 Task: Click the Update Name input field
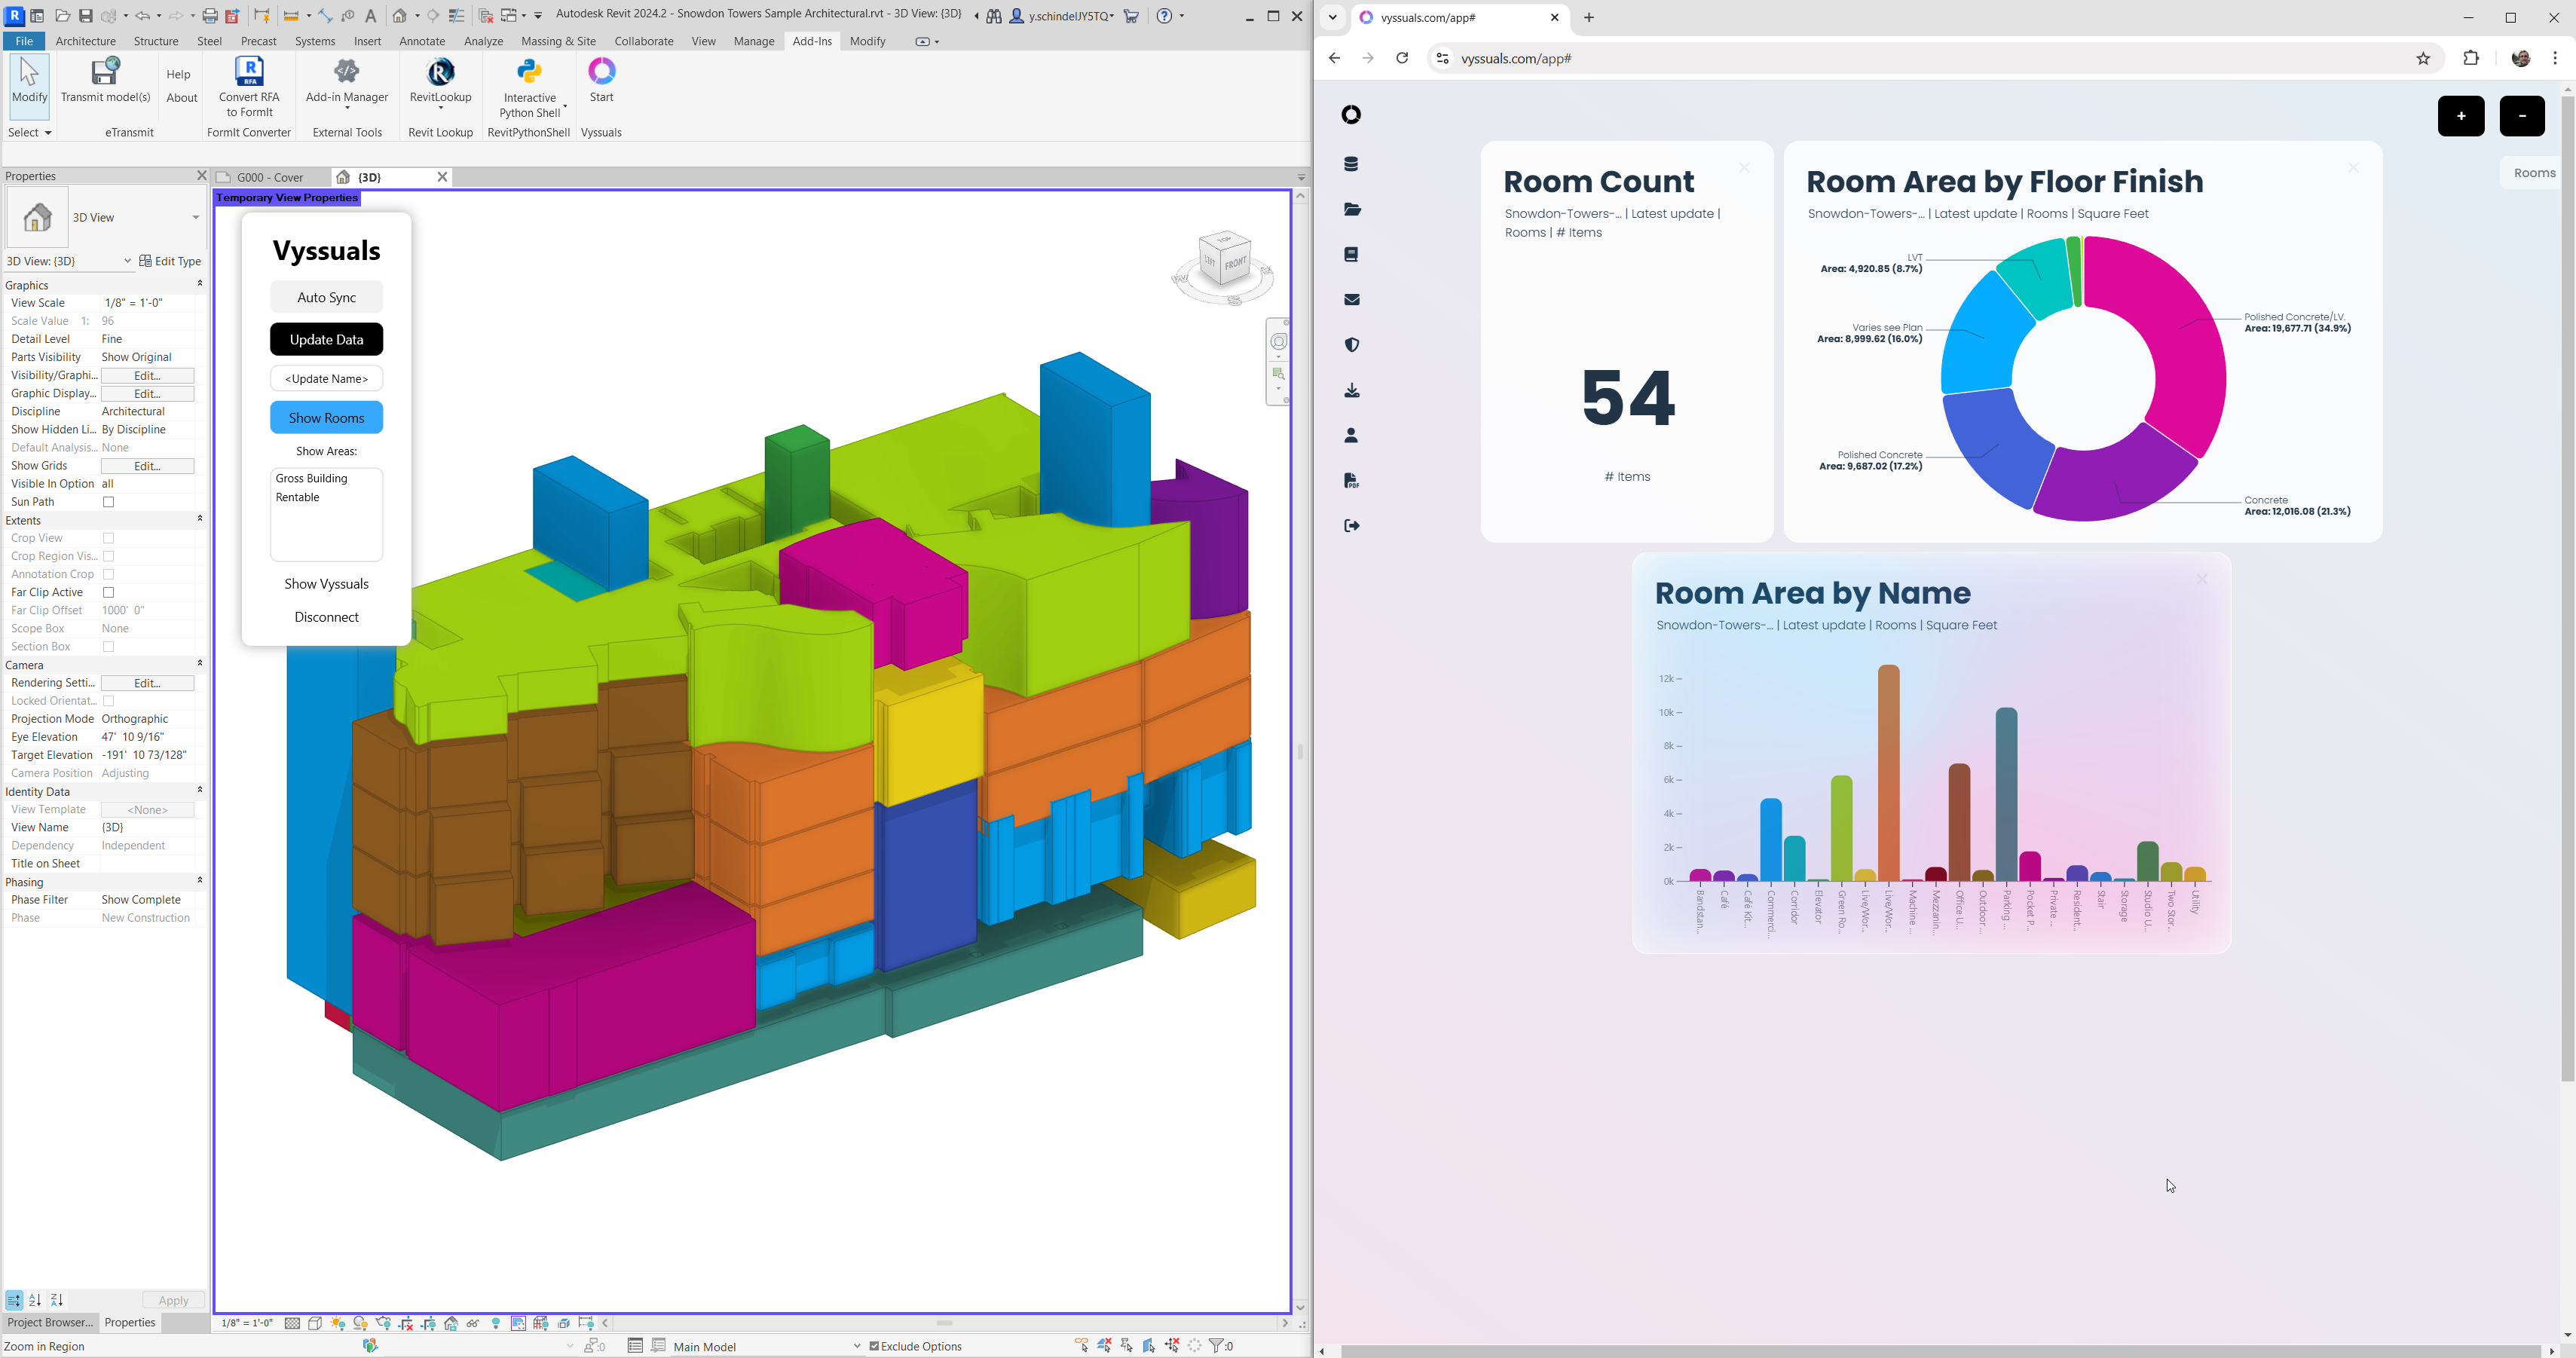click(326, 379)
